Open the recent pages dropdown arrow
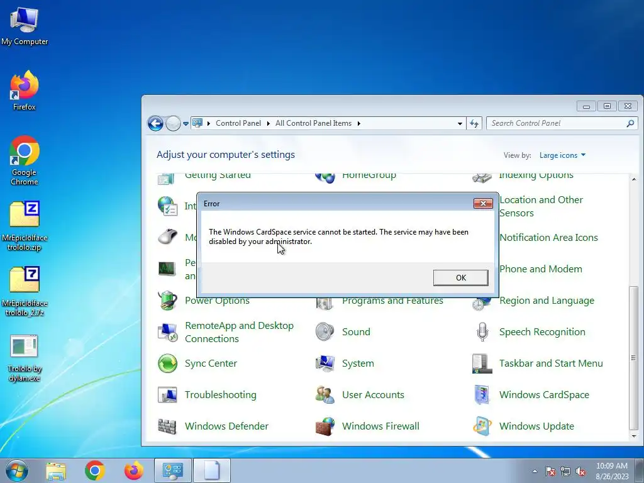 (186, 124)
